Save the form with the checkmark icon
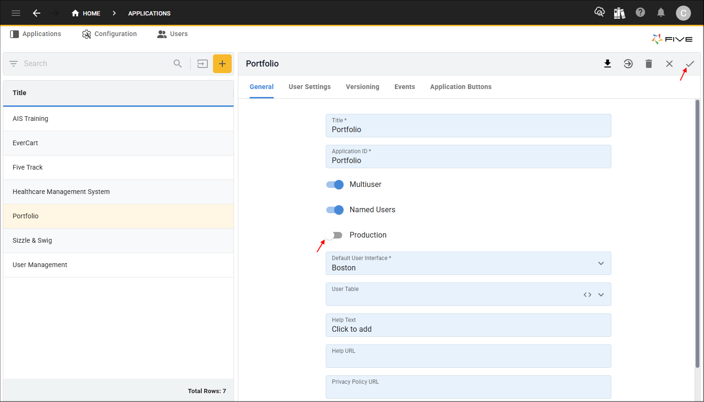Screen dimensions: 704x402 (x=690, y=64)
